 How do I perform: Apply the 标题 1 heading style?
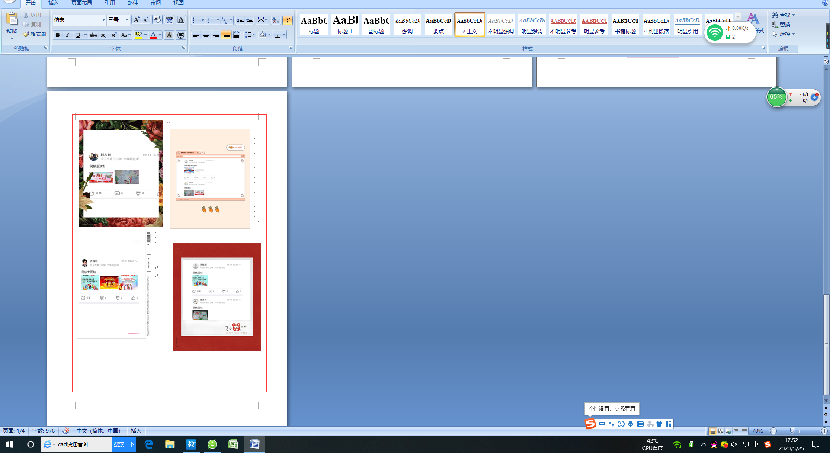pos(345,25)
